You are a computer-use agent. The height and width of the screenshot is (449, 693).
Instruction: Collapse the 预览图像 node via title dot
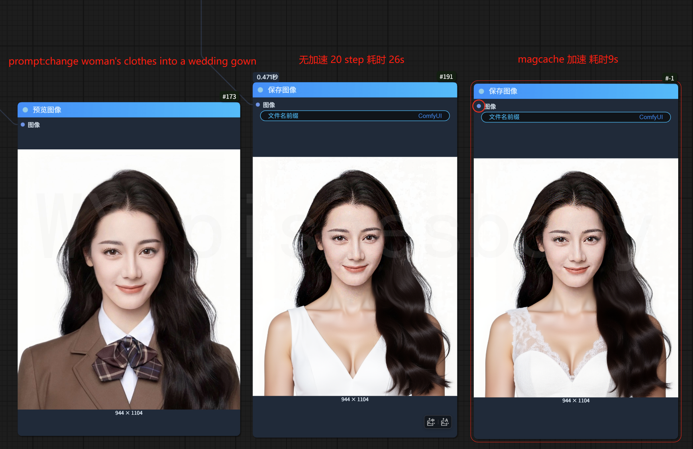(x=25, y=110)
